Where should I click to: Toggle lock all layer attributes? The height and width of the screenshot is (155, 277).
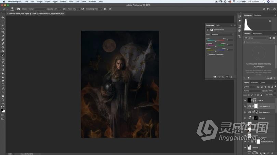coord(262,95)
